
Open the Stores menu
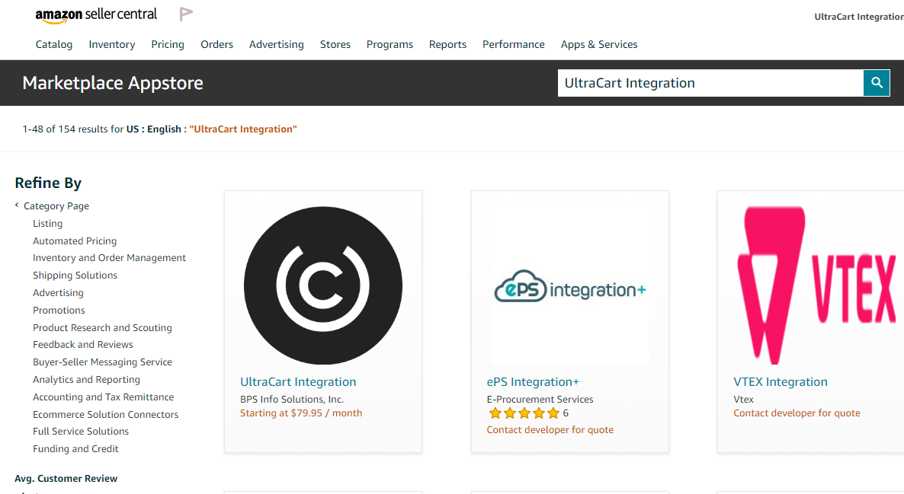point(335,44)
